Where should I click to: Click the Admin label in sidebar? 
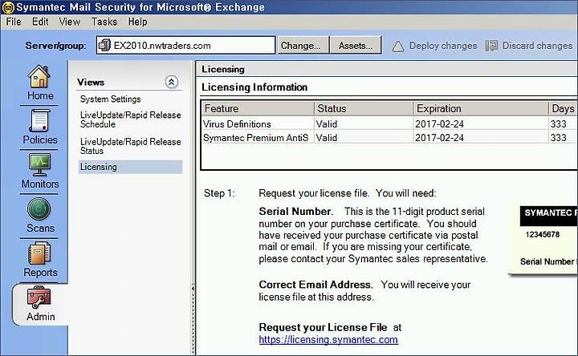pyautogui.click(x=41, y=317)
